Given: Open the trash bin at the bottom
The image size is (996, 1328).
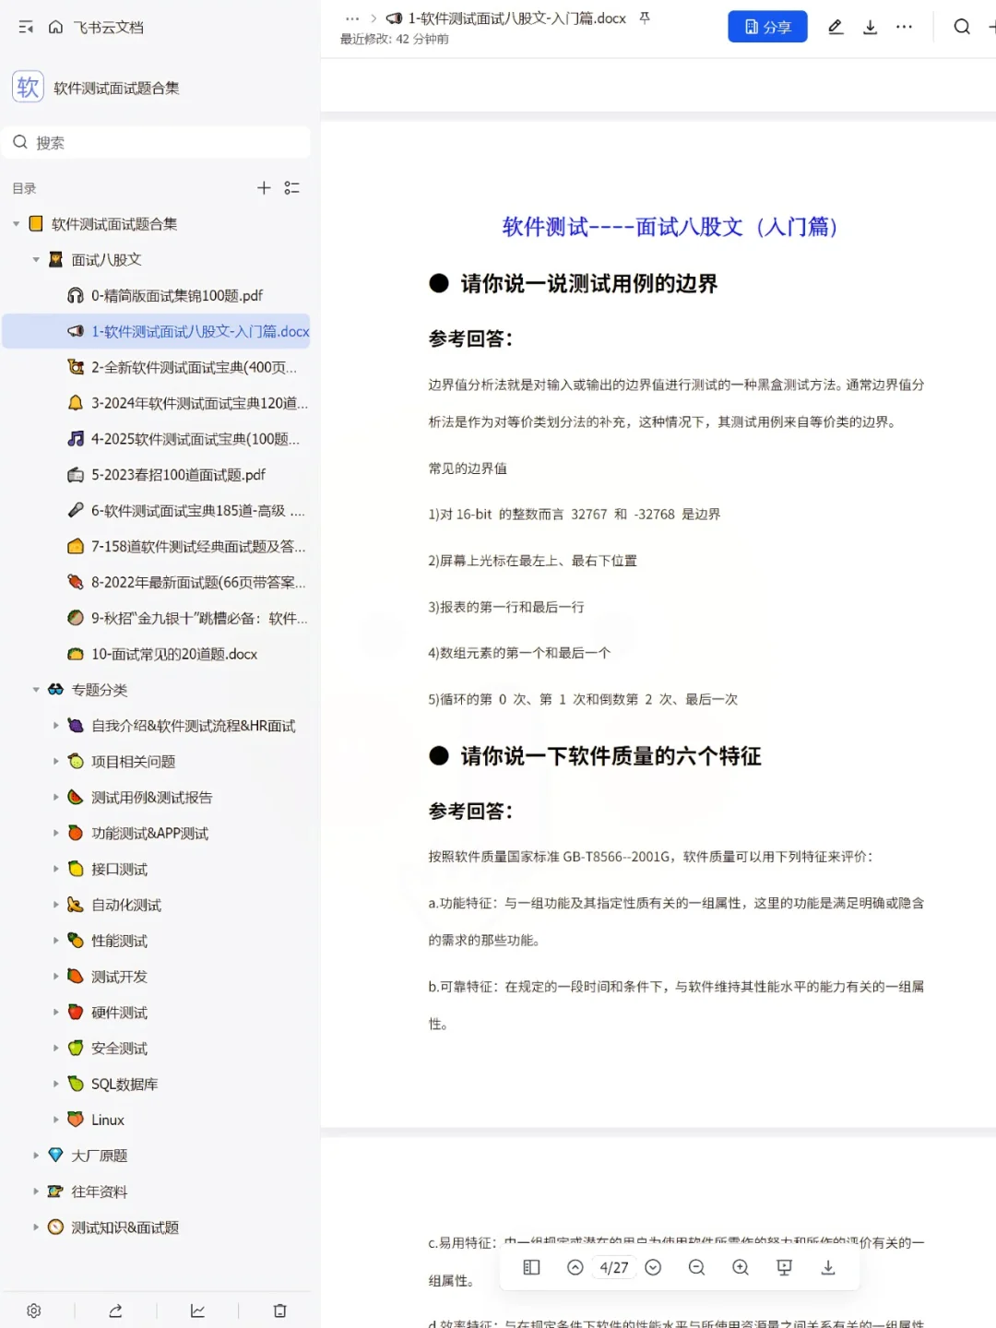Looking at the screenshot, I should click(279, 1310).
